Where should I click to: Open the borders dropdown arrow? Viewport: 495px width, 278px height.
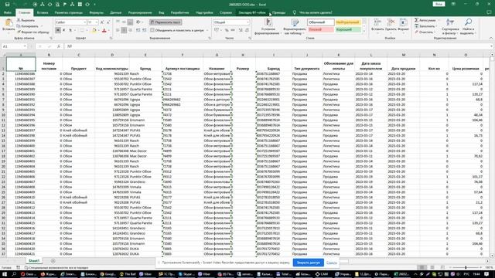(x=87, y=31)
